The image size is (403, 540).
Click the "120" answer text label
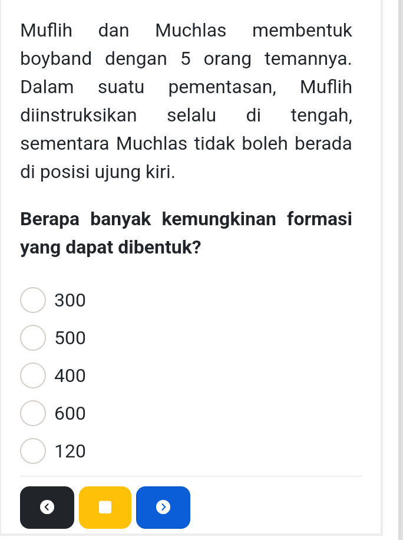pyautogui.click(x=69, y=451)
